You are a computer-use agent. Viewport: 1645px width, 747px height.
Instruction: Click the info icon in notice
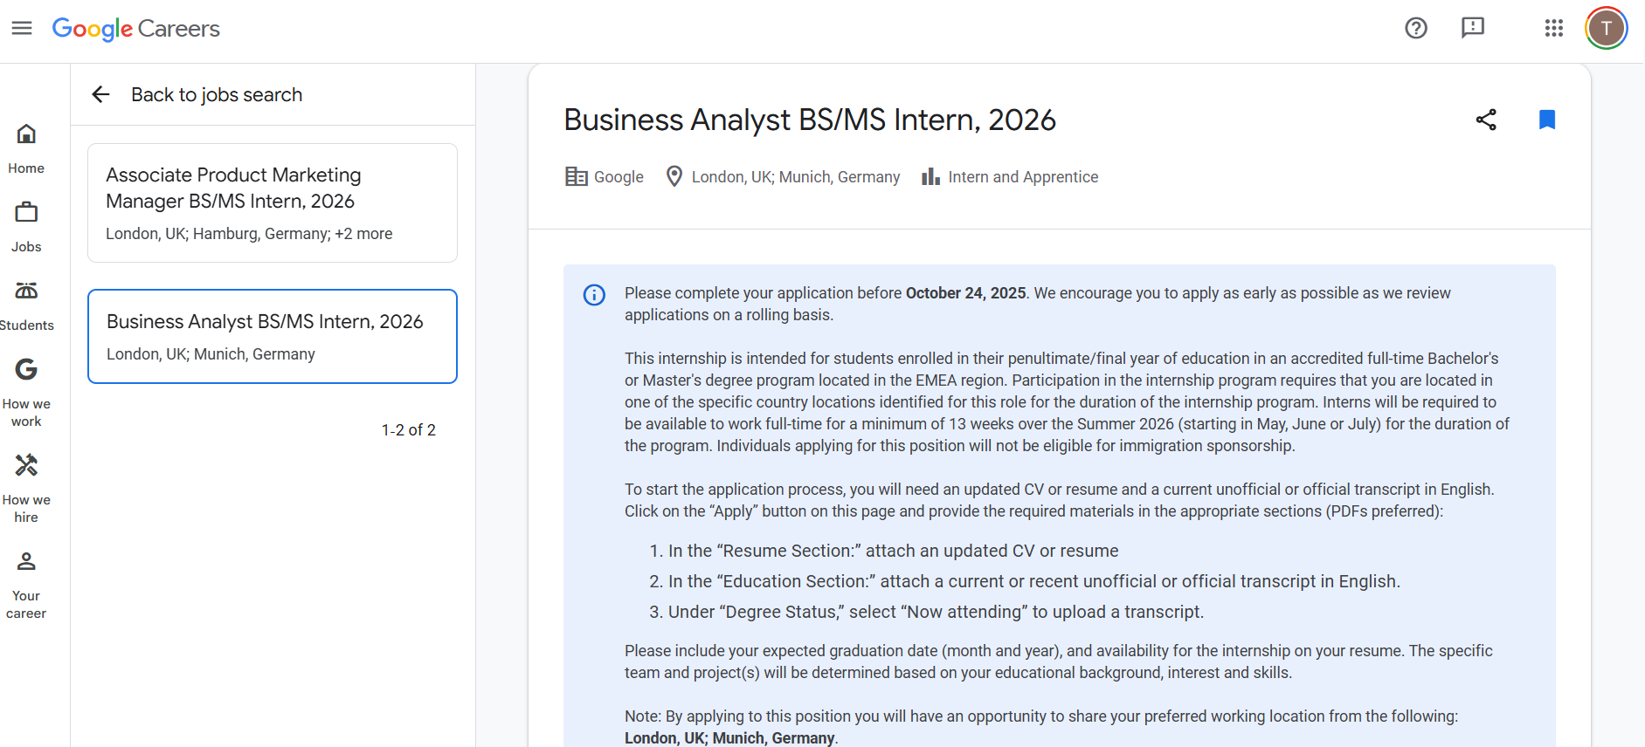tap(594, 295)
